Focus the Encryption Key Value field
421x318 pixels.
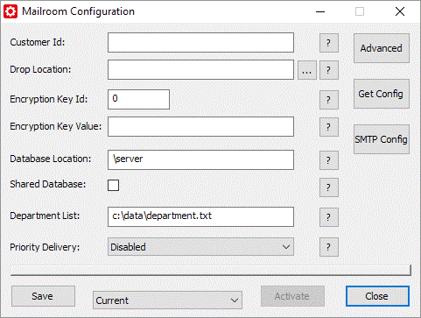(x=200, y=127)
